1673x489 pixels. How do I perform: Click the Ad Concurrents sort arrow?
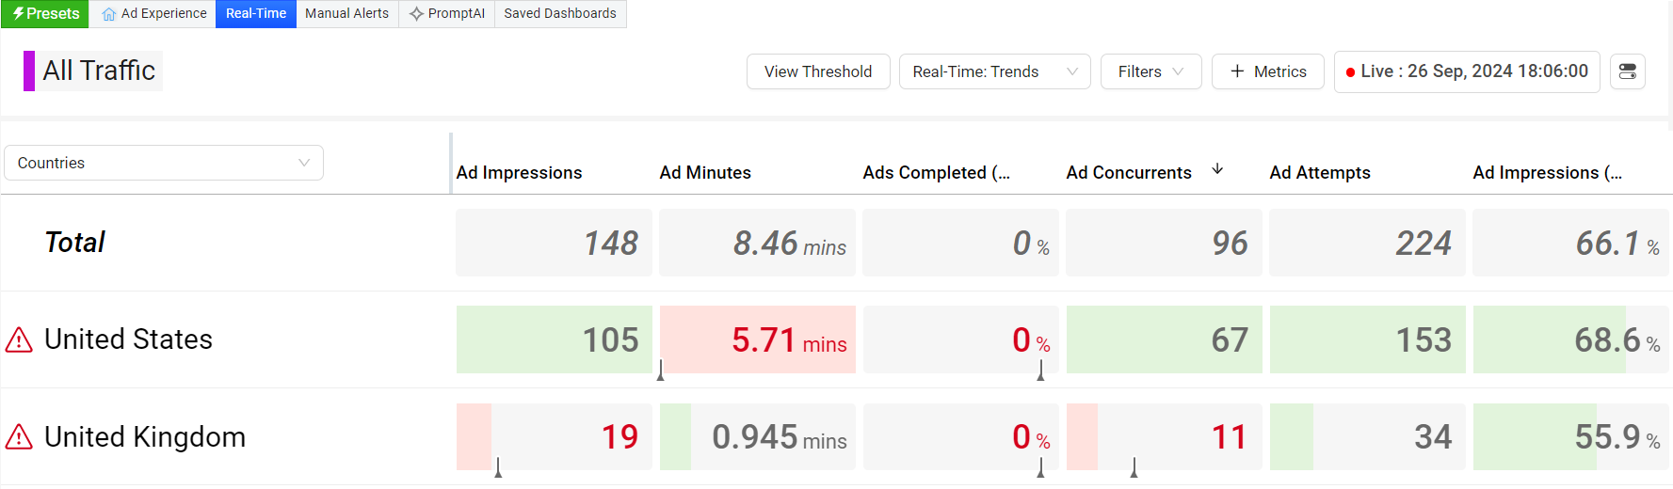click(1217, 169)
